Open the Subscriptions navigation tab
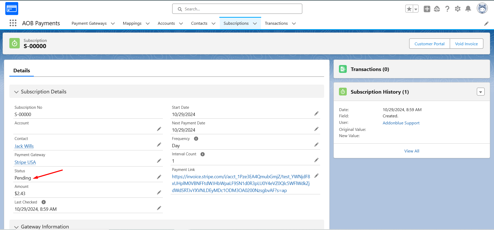The width and height of the screenshot is (494, 230). [236, 23]
